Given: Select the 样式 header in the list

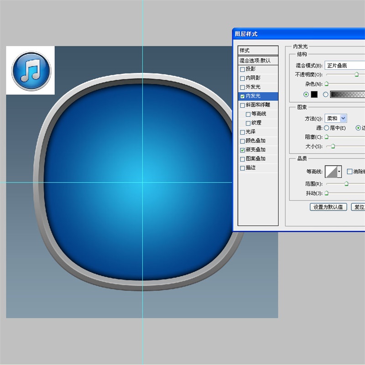Looking at the screenshot, I should [258, 51].
